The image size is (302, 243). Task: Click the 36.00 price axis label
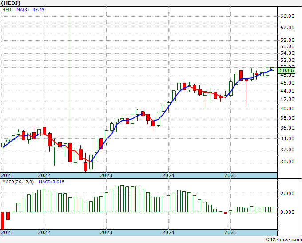click(x=287, y=128)
